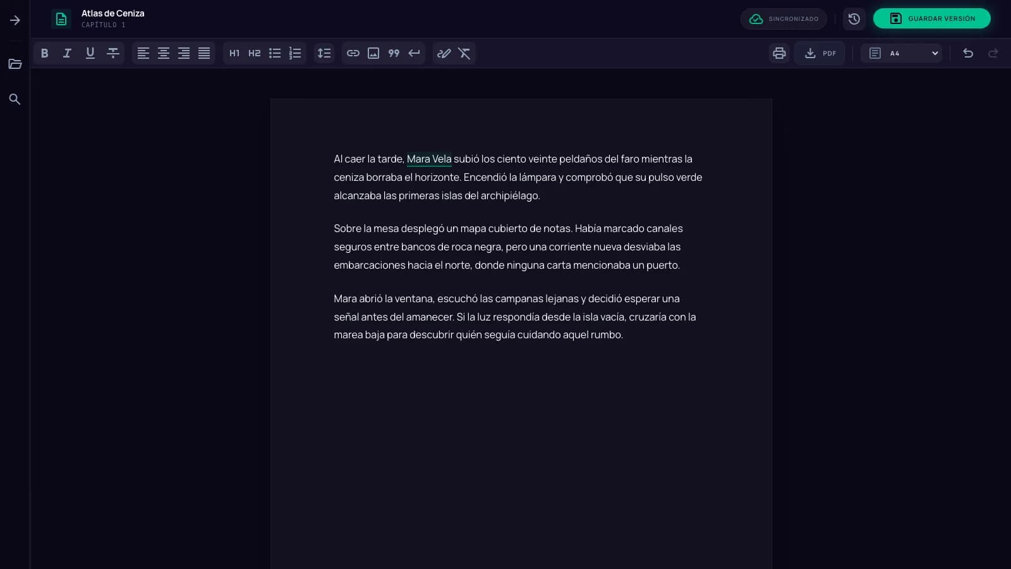The image size is (1011, 569).
Task: Insert an image
Action: 373,53
